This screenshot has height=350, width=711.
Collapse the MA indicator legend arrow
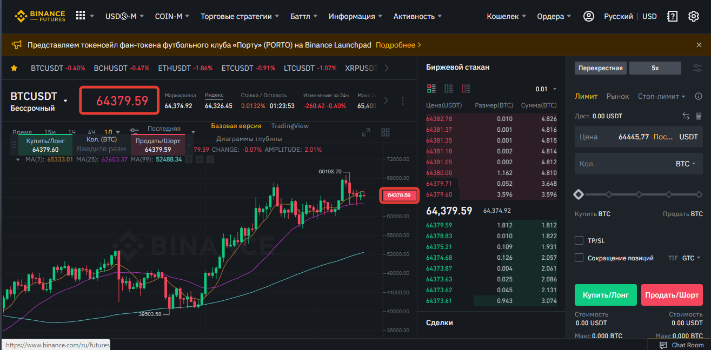pos(18,159)
